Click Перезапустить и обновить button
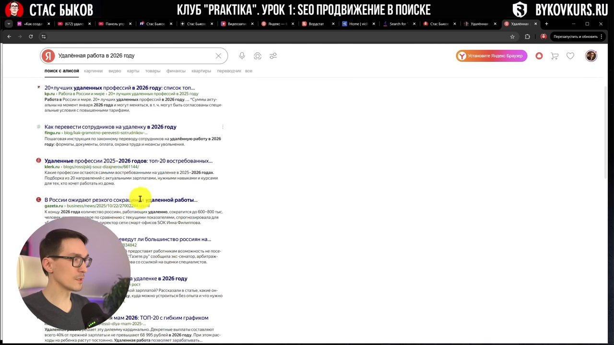The width and height of the screenshot is (614, 345). pyautogui.click(x=578, y=36)
